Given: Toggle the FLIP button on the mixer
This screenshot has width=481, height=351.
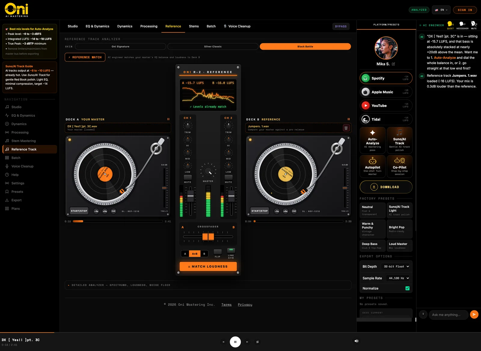Looking at the screenshot, I should 218,252.
